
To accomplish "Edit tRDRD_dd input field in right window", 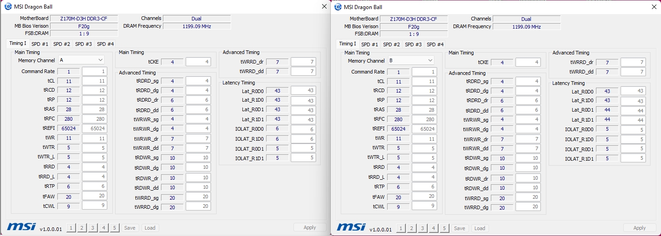I will coord(528,110).
